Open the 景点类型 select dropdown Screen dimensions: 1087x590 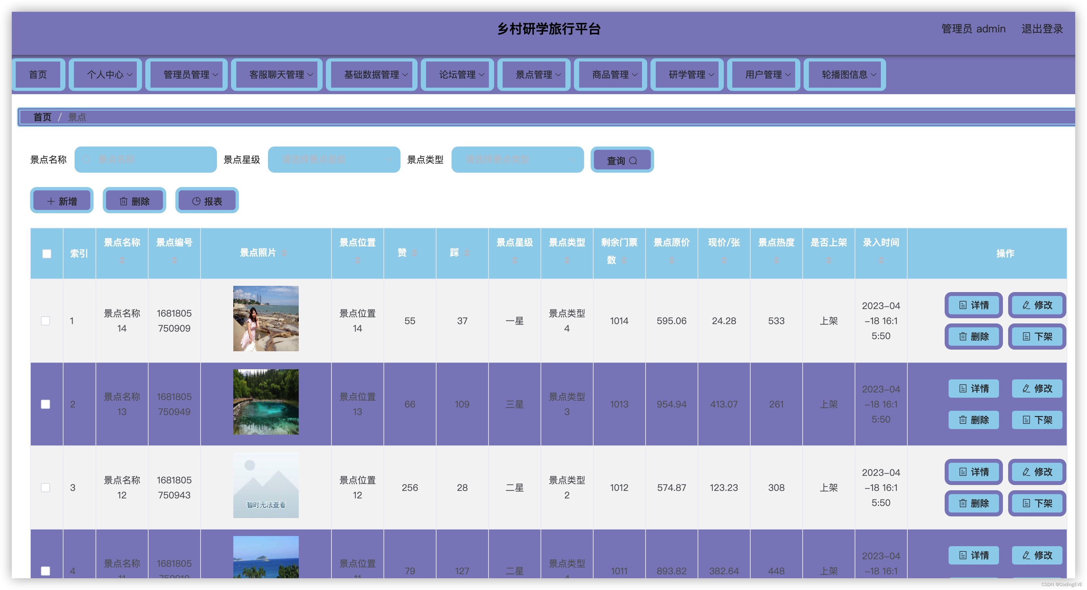tap(517, 160)
